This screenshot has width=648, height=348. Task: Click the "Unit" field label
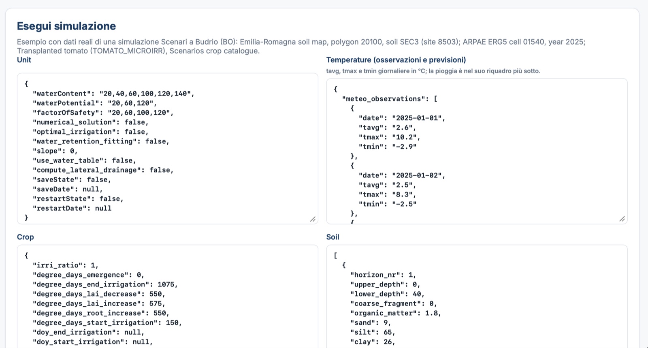24,60
